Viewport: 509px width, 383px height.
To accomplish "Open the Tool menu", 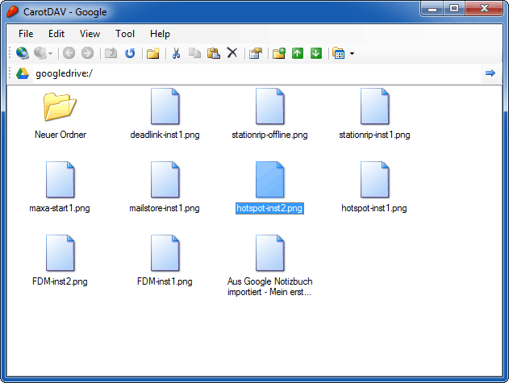I will coord(125,34).
